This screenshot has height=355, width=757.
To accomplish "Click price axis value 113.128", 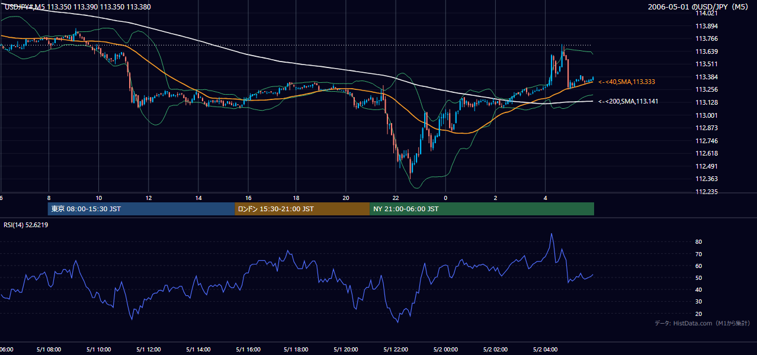I will tap(707, 102).
